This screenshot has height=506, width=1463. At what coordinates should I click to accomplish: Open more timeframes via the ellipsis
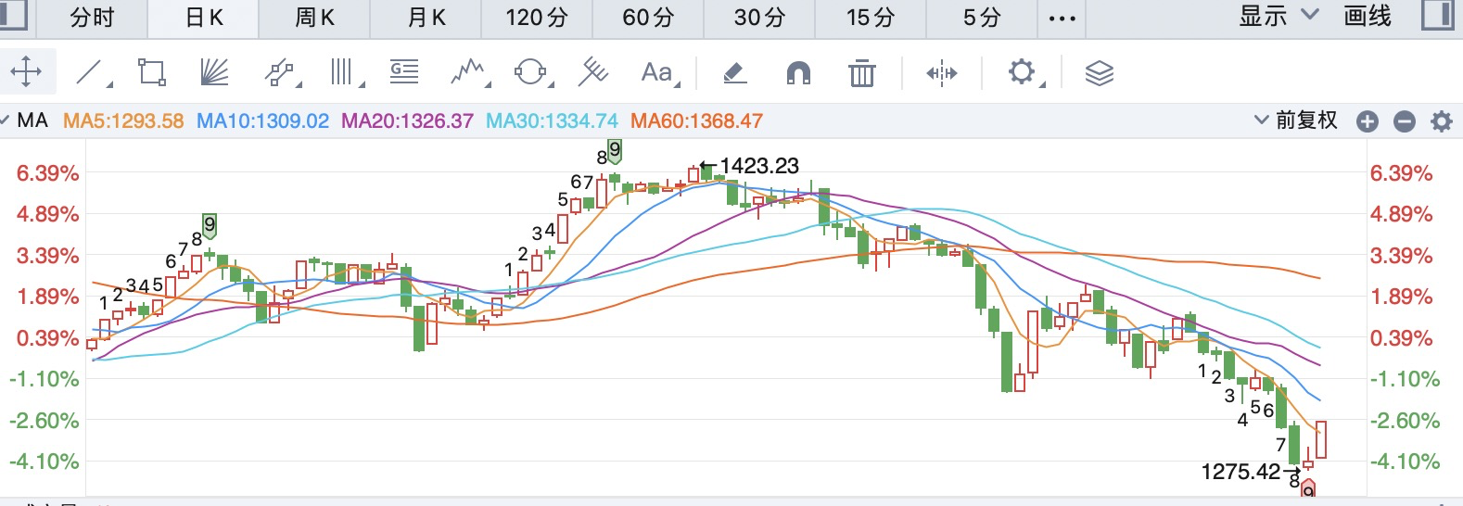point(1062,18)
